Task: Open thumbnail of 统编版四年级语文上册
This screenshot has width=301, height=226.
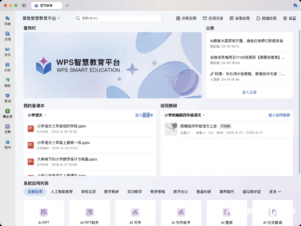Action: pos(171,129)
